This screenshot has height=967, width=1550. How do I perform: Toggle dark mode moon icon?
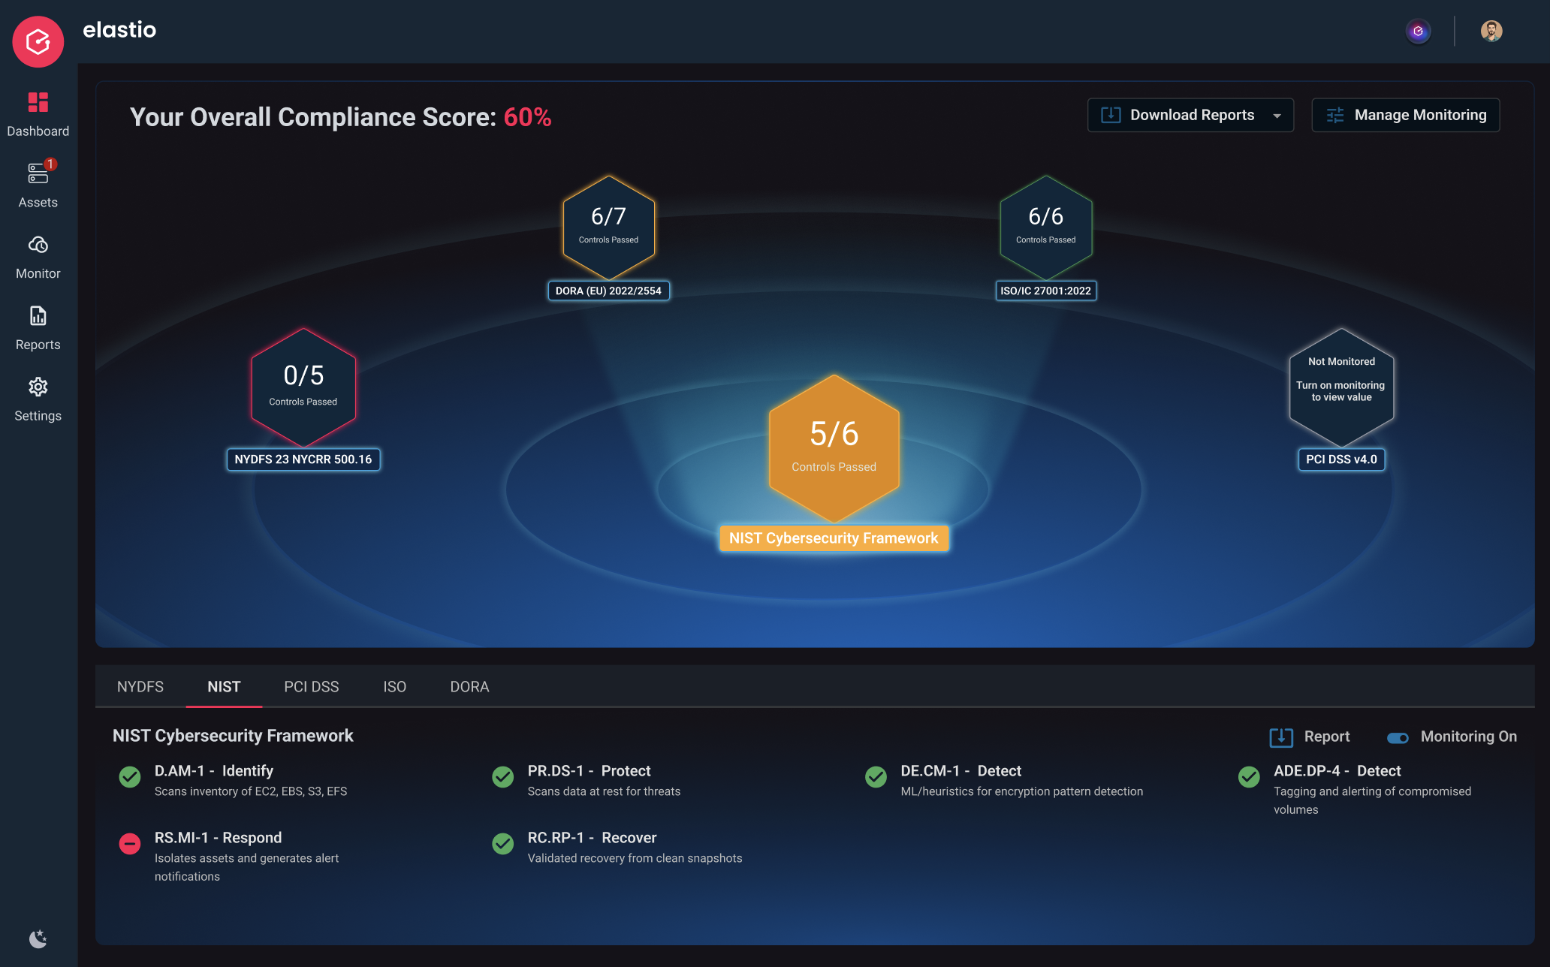[38, 938]
